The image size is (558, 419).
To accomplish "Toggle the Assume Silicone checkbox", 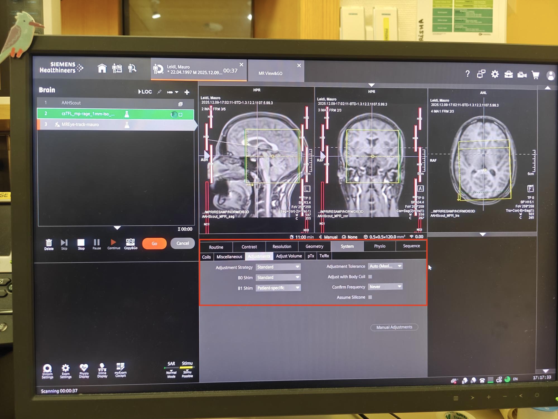I will [370, 297].
